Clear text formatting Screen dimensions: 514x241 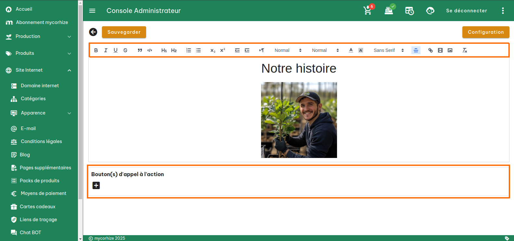(465, 50)
